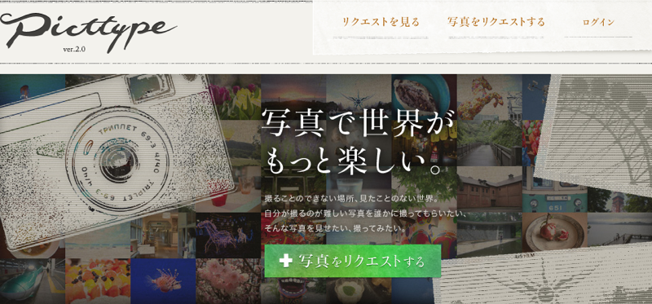This screenshot has width=652, height=304.
Task: Open the floral horse sculpture photo
Action: coord(490,98)
